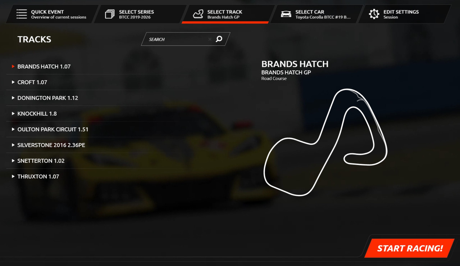Click the Quick Event list icon
Viewport: 460px width, 266px height.
pyautogui.click(x=22, y=14)
